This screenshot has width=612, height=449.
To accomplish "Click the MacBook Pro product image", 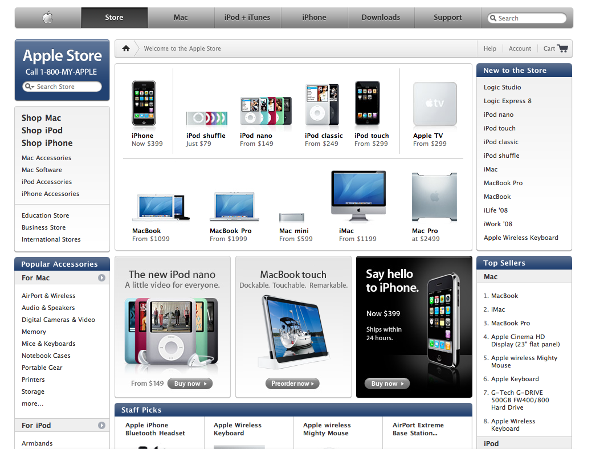I will 234,206.
